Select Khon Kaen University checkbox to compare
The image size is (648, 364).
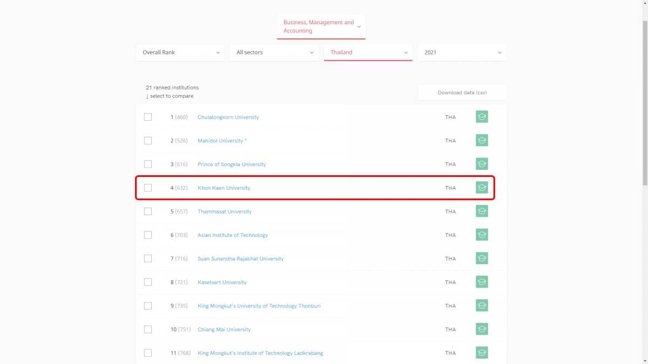pyautogui.click(x=148, y=188)
